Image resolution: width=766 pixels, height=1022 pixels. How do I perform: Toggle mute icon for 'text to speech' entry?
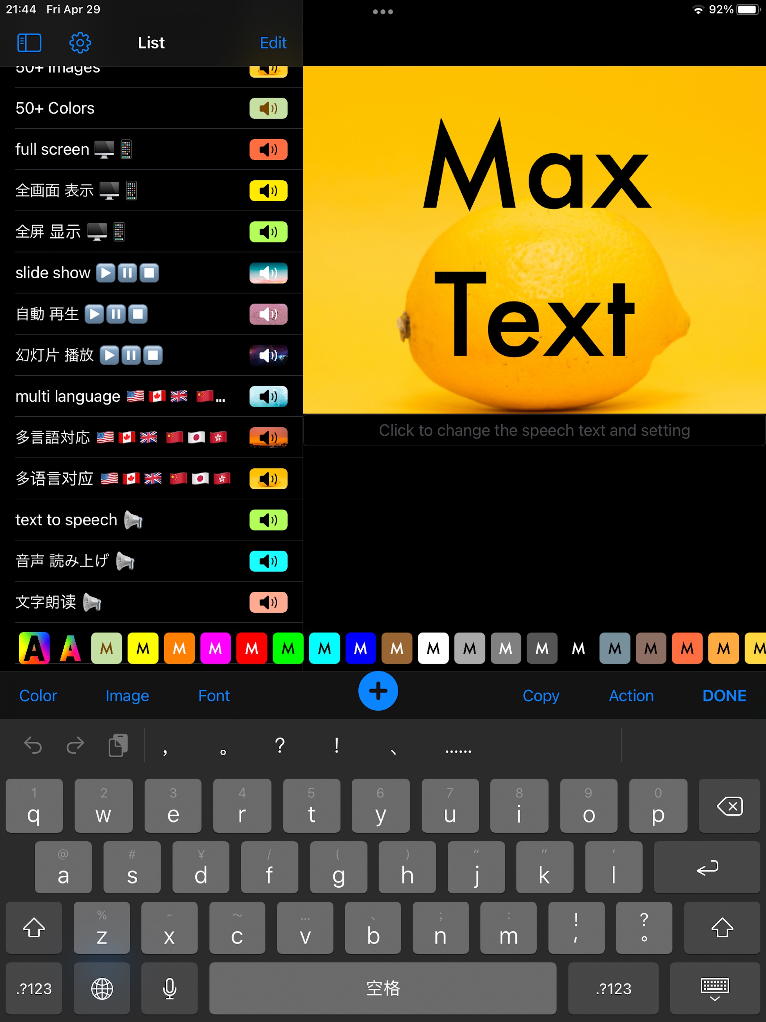[x=268, y=519]
